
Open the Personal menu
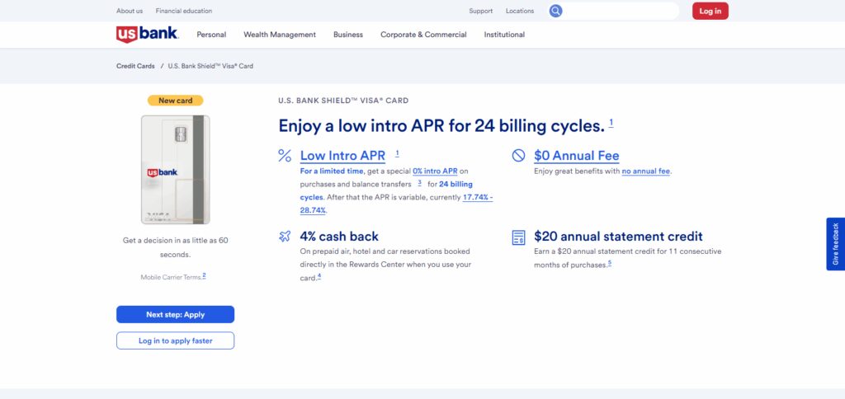(211, 35)
